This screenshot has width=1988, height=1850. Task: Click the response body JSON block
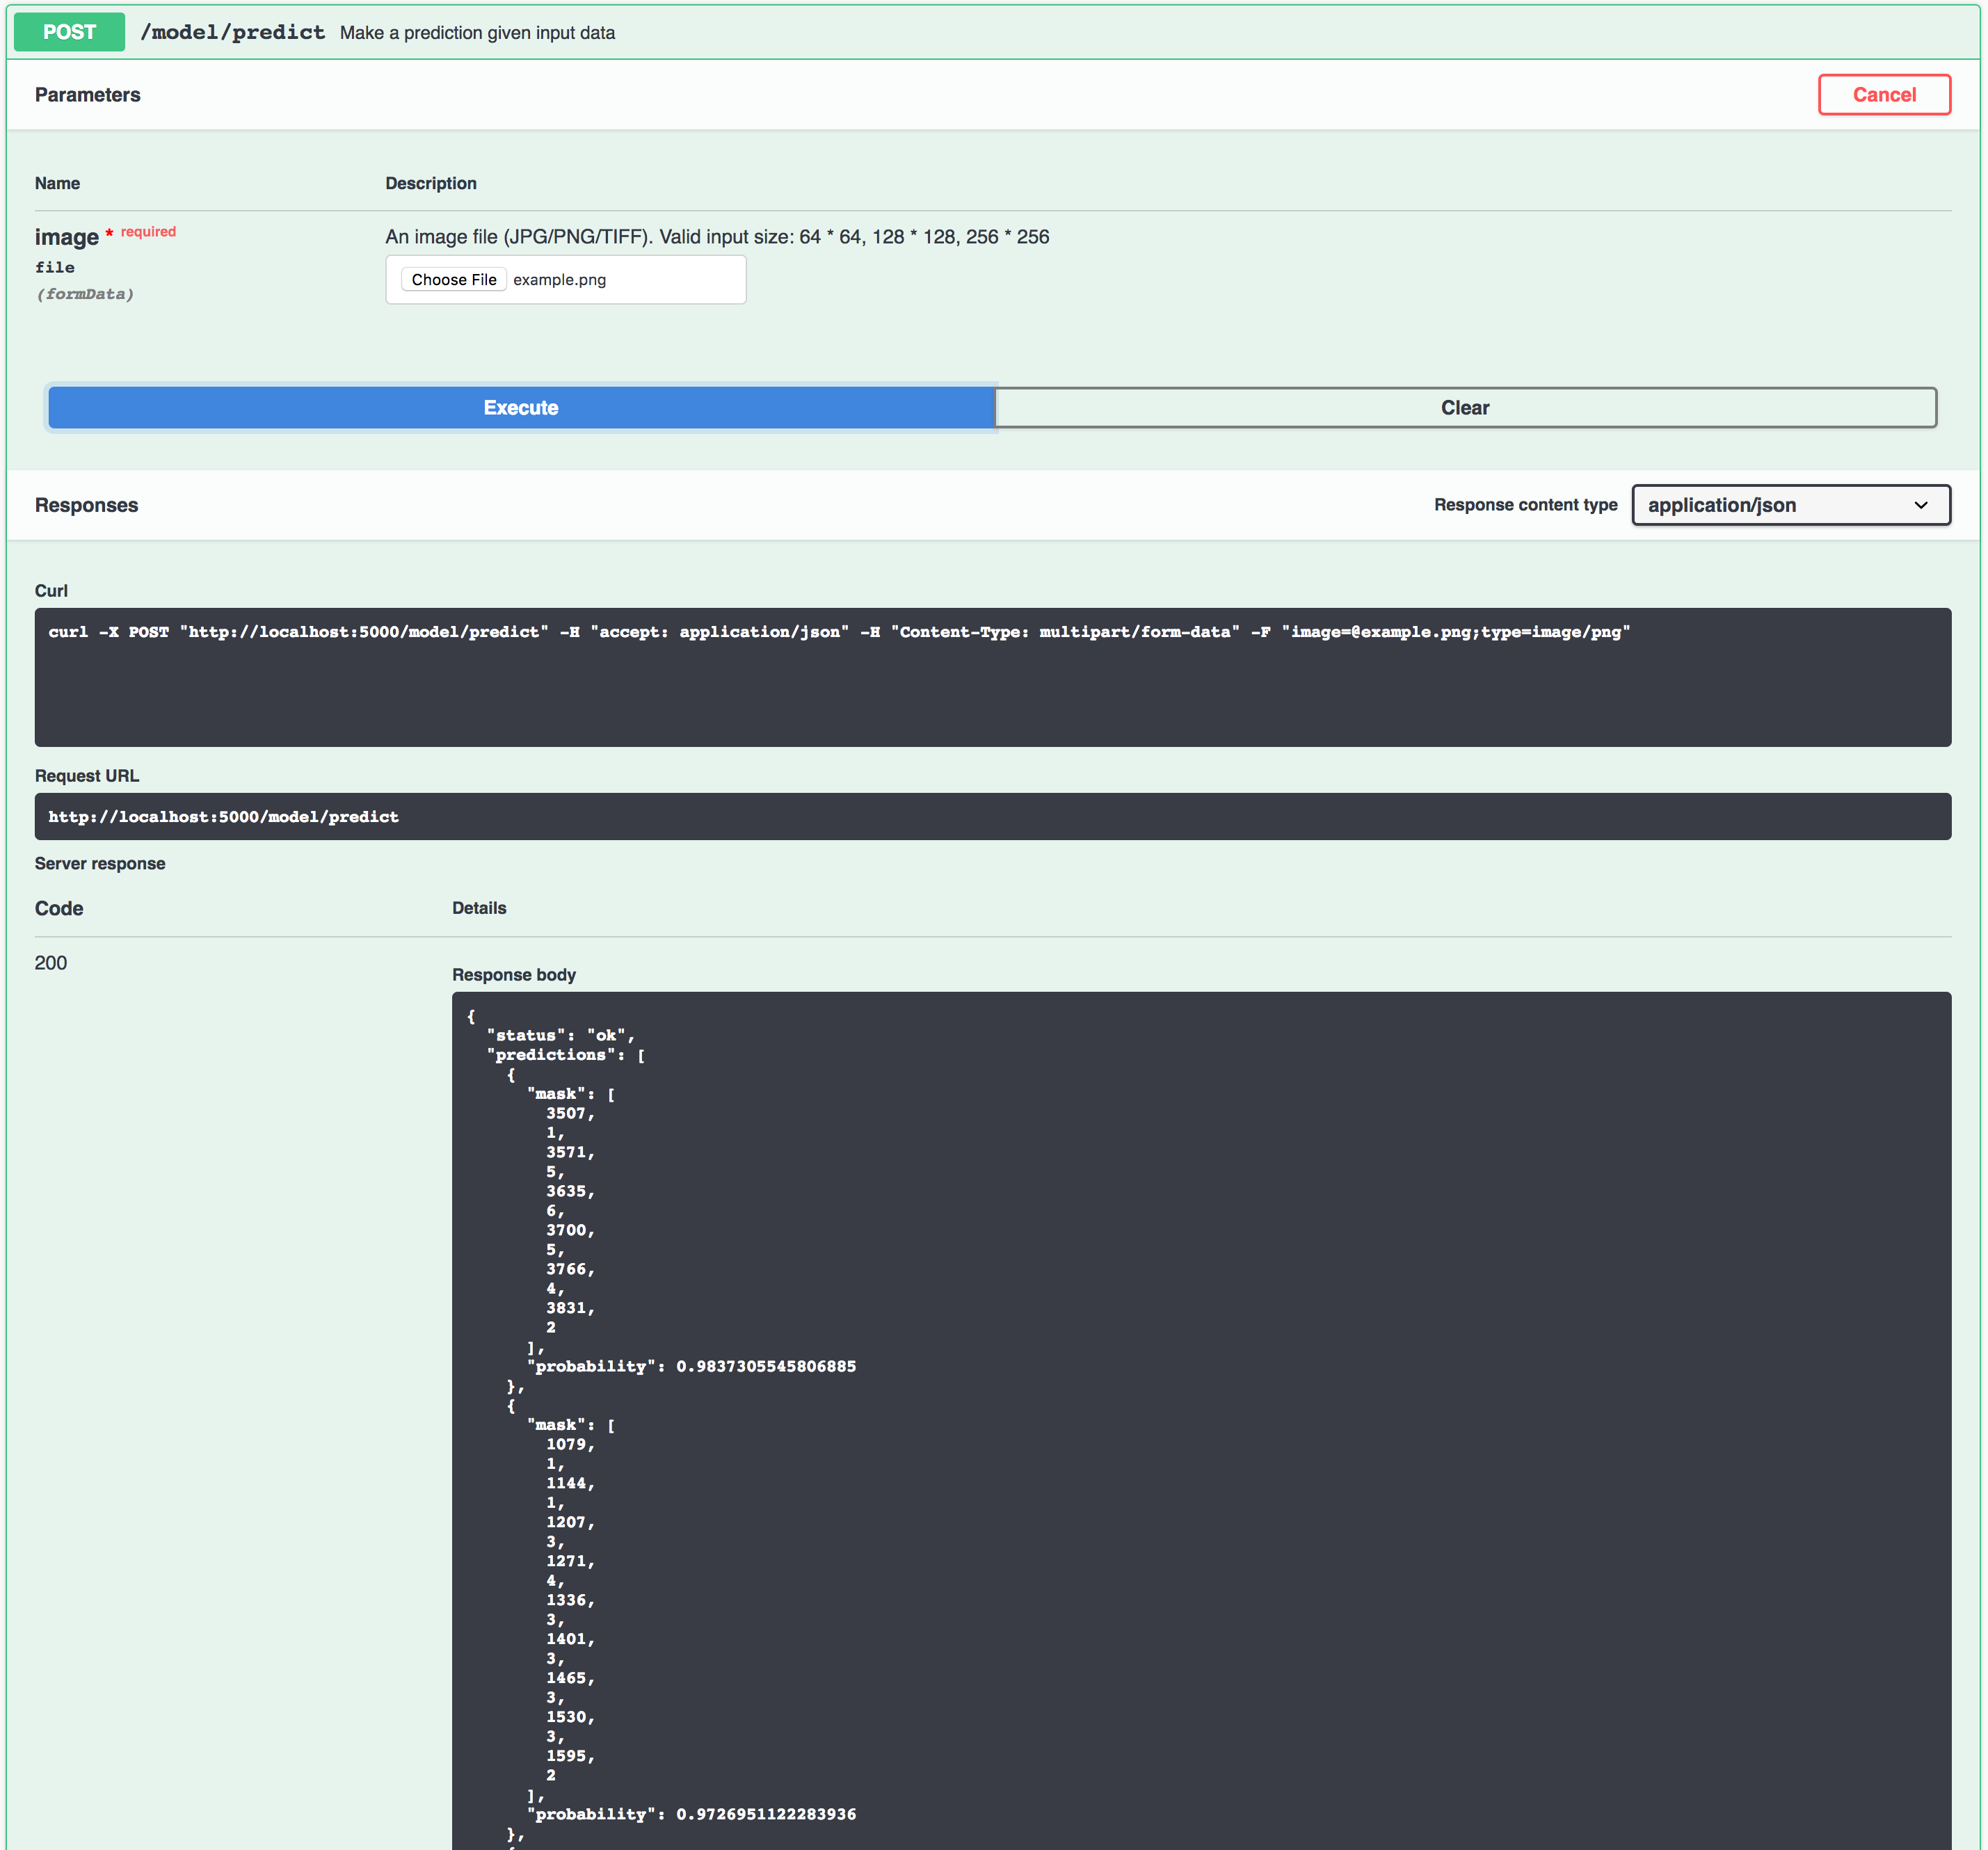tap(1200, 1420)
